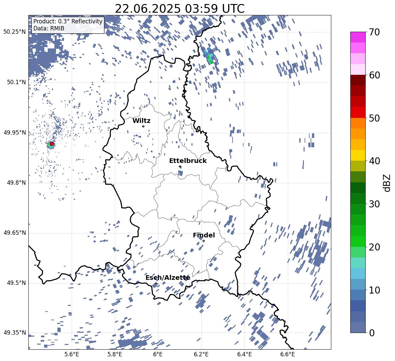
Task: Click the 50 label on the colorbar
Action: pos(374,118)
